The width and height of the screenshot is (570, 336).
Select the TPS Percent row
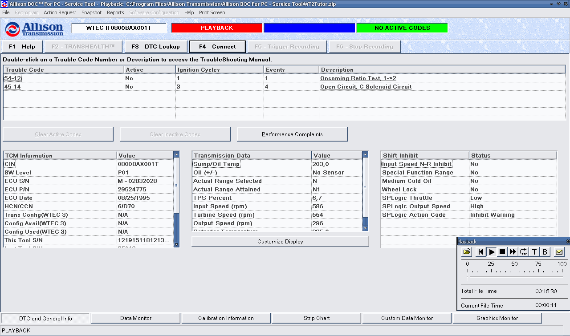click(x=277, y=198)
